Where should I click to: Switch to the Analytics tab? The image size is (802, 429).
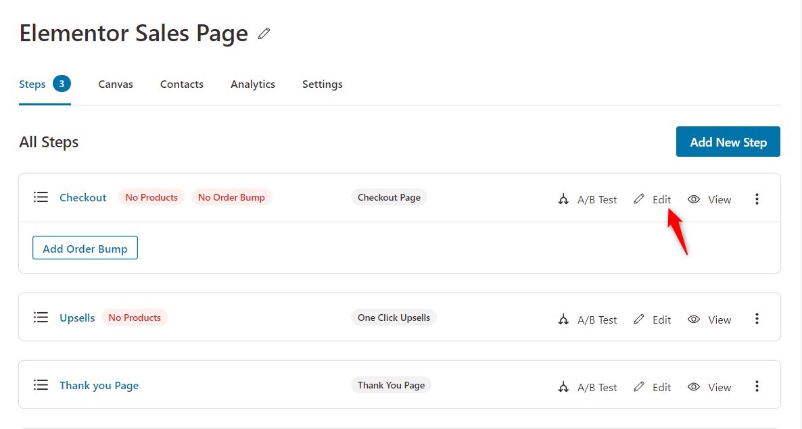pos(252,84)
